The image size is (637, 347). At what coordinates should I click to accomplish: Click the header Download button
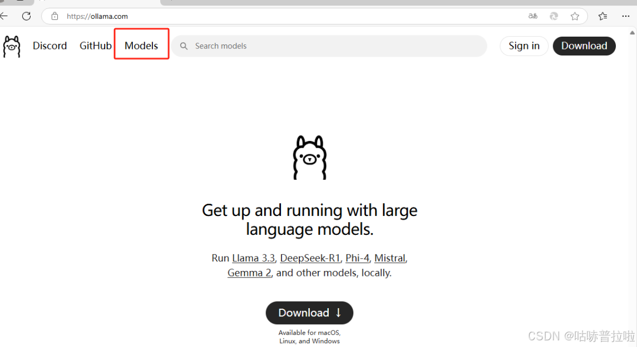pyautogui.click(x=584, y=46)
